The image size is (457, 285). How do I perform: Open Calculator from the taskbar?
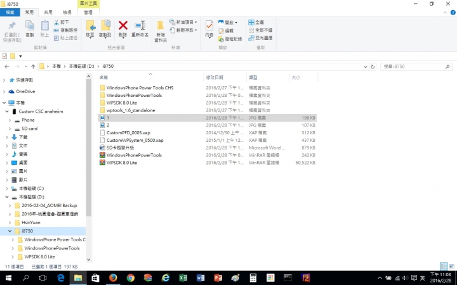[253, 278]
